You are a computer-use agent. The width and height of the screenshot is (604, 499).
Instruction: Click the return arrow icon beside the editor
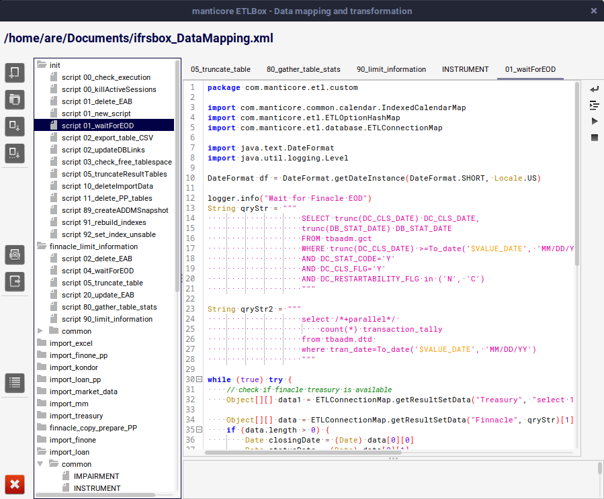point(594,89)
